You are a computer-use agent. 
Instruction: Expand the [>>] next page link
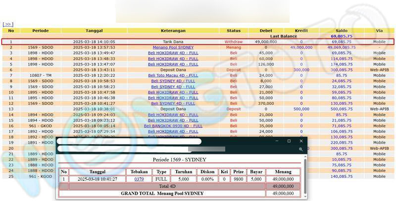(x=7, y=24)
